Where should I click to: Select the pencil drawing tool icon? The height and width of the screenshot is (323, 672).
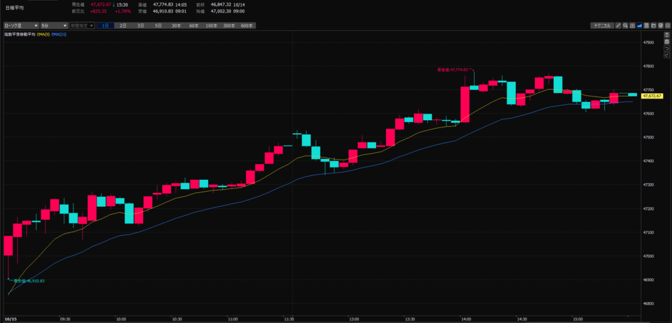click(x=618, y=26)
